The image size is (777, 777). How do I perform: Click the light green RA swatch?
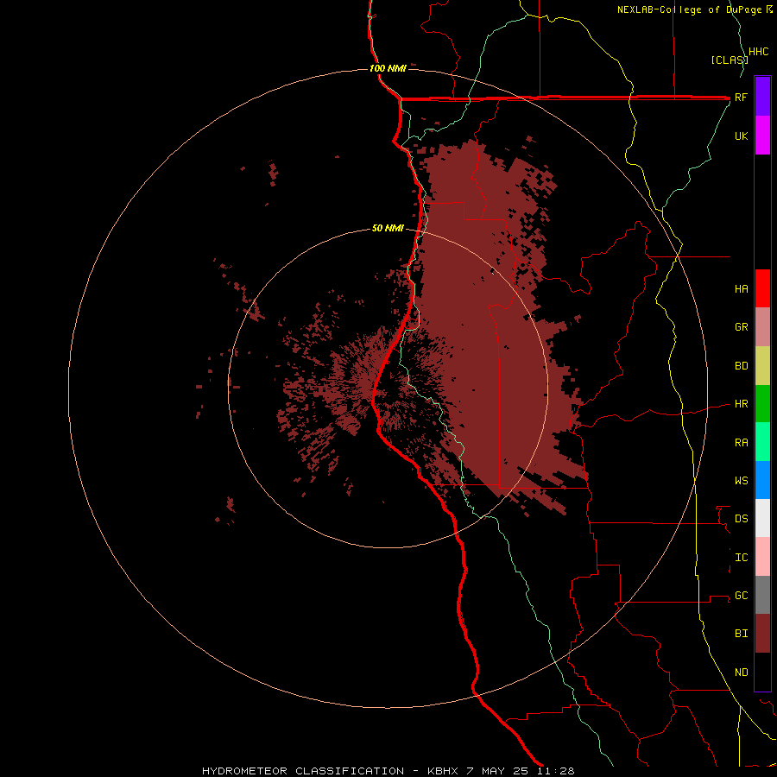click(x=762, y=442)
